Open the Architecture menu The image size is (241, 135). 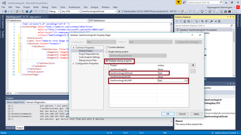point(74,7)
